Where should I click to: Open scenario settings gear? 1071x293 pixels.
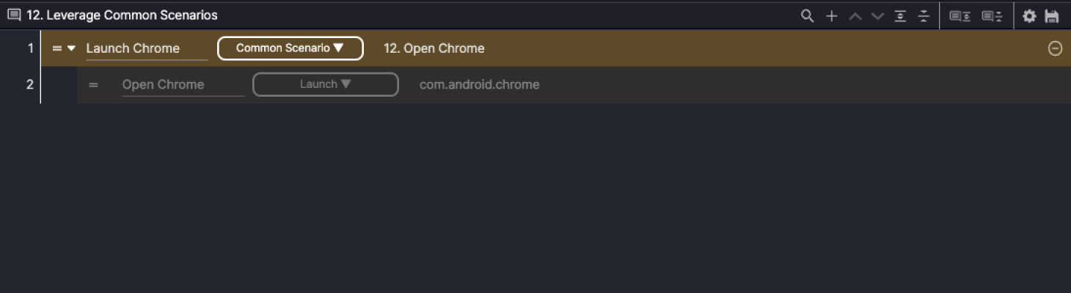[1029, 15]
